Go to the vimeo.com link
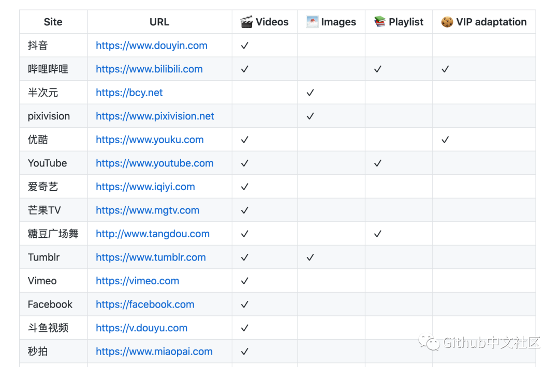 click(x=137, y=281)
